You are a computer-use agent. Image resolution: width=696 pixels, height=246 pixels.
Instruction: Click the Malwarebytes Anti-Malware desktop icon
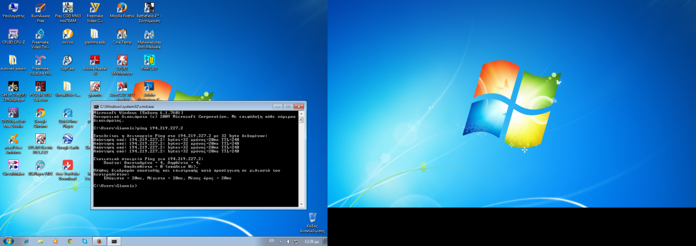[149, 34]
